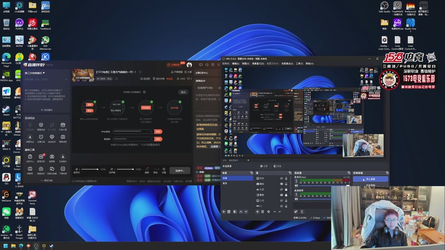Open the Tools menu in OBS
Screen dimensions: 445x250
point(300,63)
